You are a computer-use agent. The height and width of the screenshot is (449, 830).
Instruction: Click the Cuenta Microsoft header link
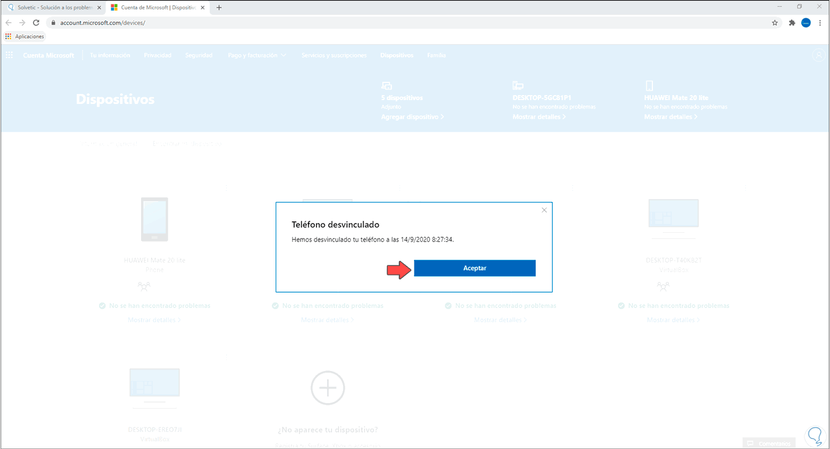49,55
